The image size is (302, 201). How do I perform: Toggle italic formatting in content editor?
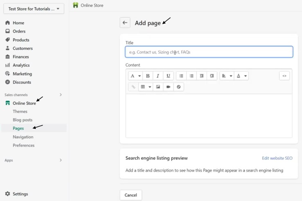tap(158, 76)
